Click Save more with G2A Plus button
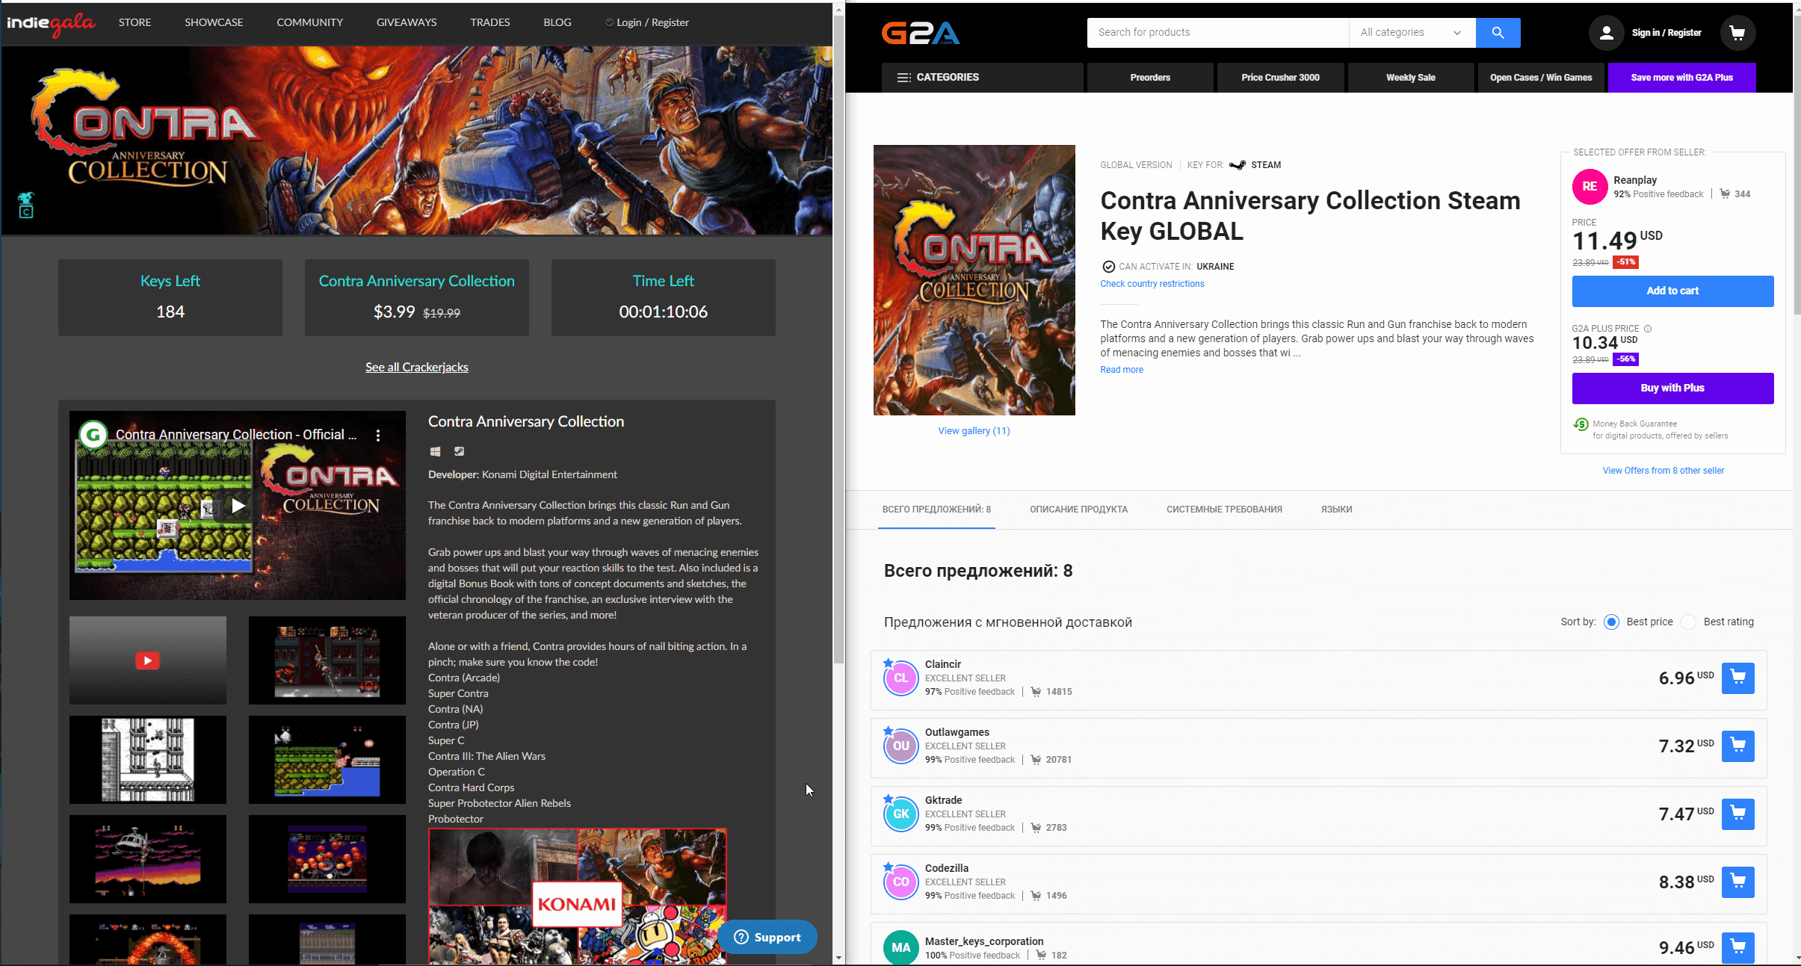This screenshot has width=1801, height=966. pos(1681,78)
